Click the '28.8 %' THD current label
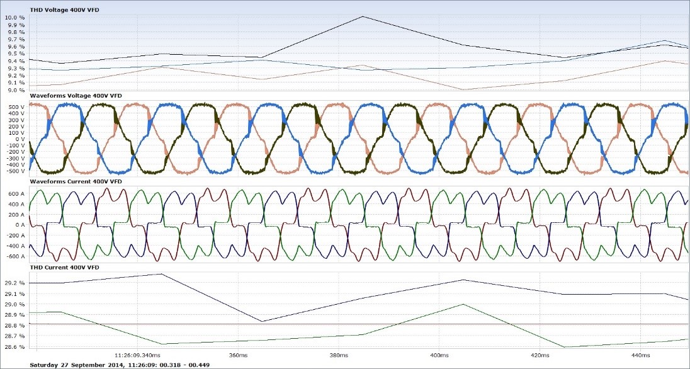The image size is (690, 369). [x=14, y=326]
